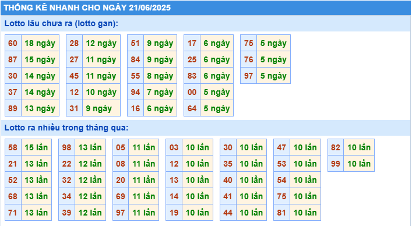Select '11 lần' beside number 97

(144, 213)
